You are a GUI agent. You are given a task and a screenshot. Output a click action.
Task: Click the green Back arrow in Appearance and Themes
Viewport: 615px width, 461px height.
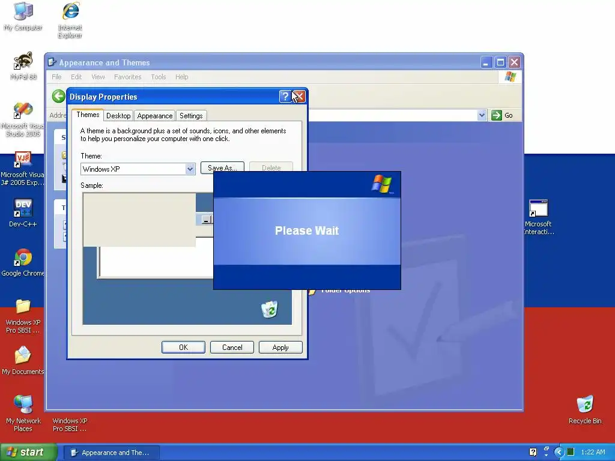click(58, 96)
